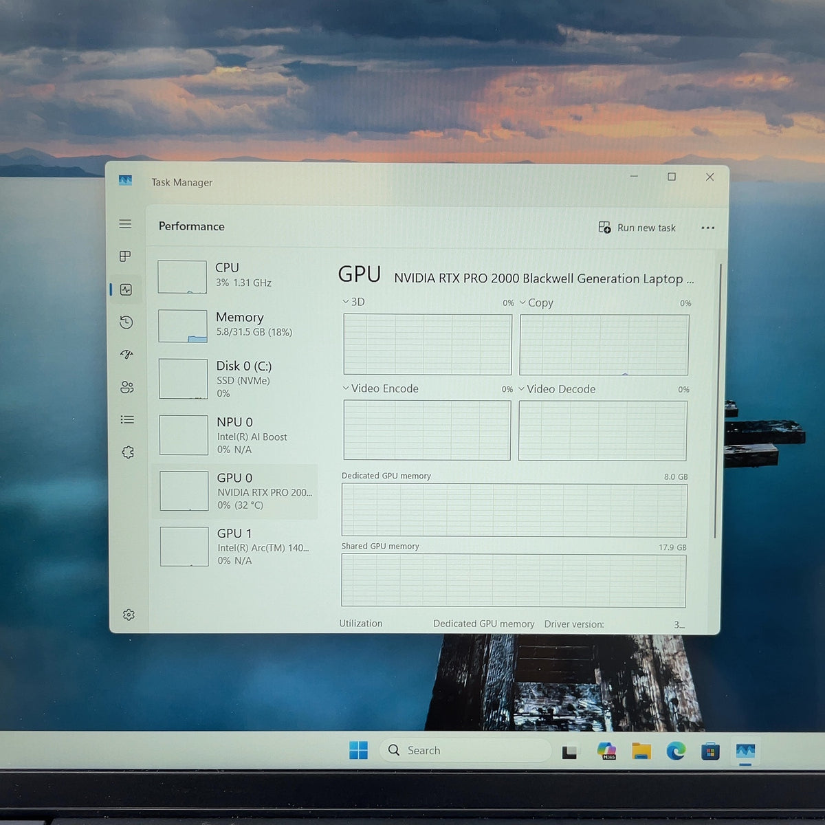Open the Windows Start menu
The width and height of the screenshot is (825, 825).
358,750
